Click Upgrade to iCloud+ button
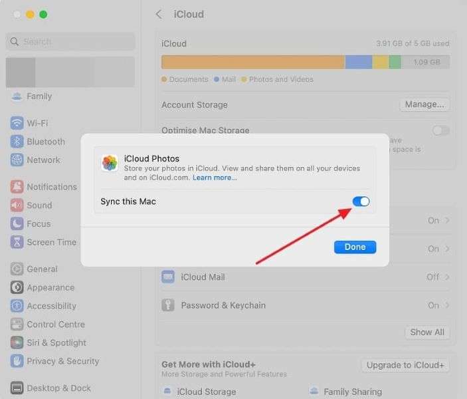This screenshot has width=467, height=399. 405,365
